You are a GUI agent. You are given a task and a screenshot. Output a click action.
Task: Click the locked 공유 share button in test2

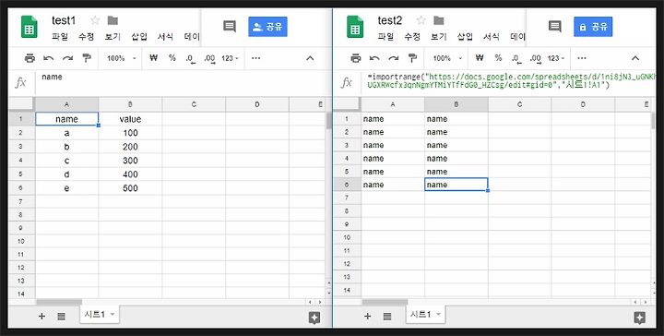click(593, 27)
